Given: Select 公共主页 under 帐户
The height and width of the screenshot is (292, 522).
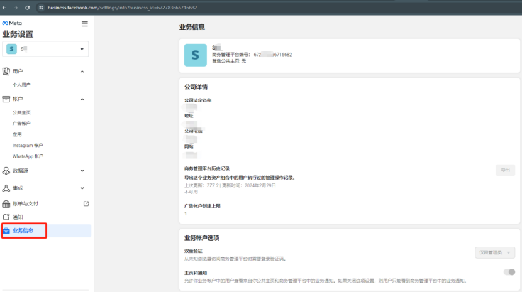Looking at the screenshot, I should pyautogui.click(x=21, y=113).
